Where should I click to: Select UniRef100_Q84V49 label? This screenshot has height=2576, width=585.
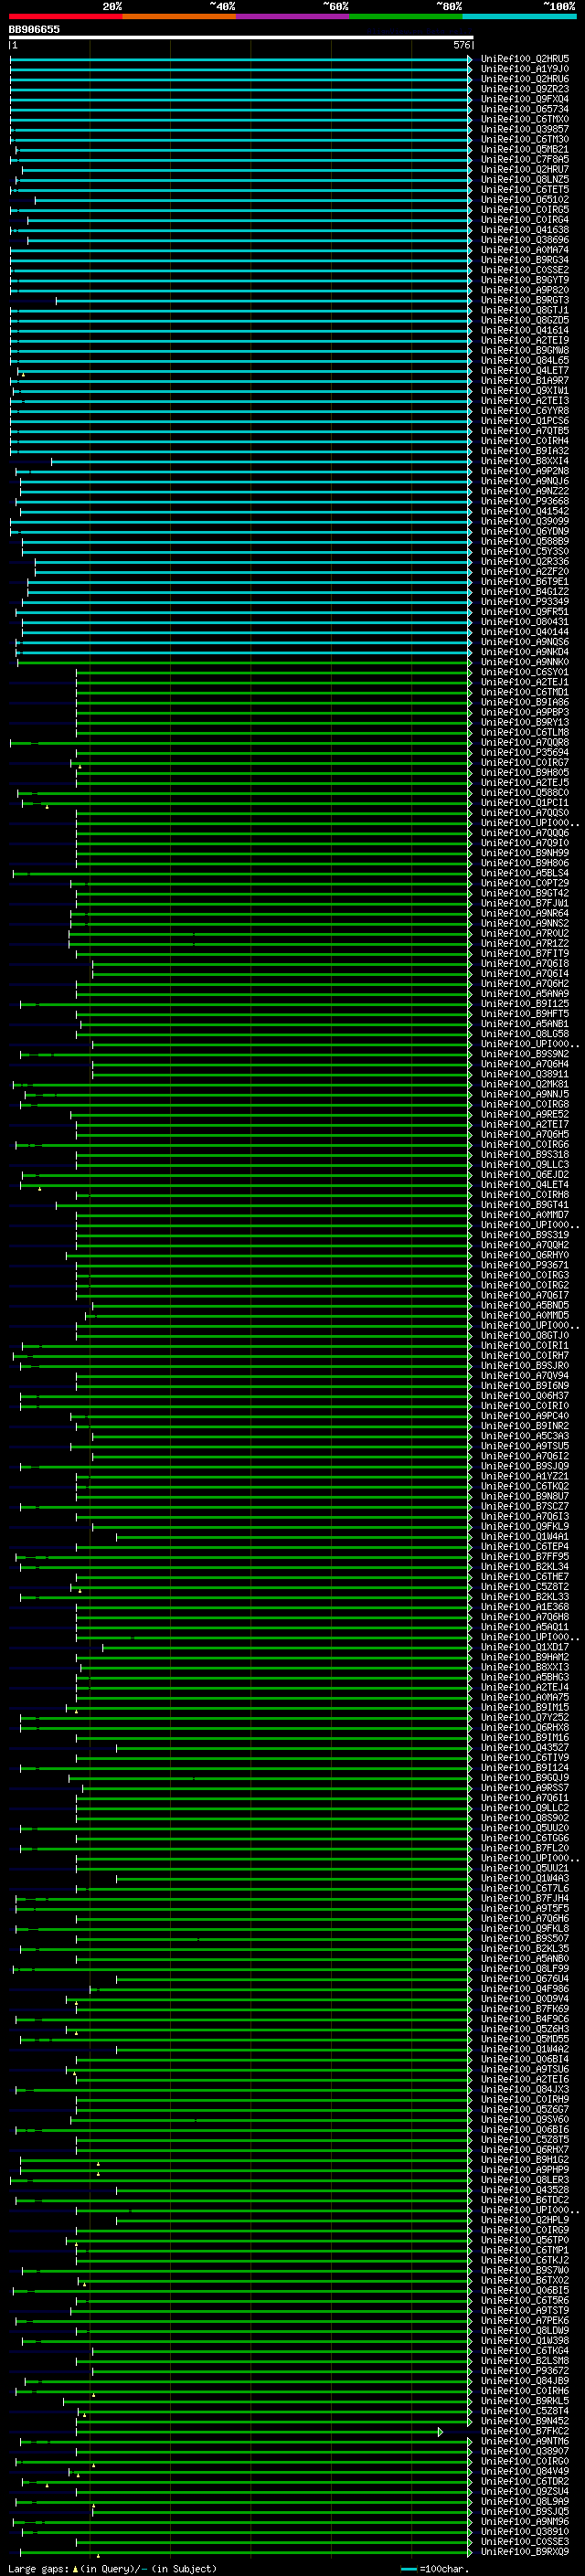pos(524,2471)
